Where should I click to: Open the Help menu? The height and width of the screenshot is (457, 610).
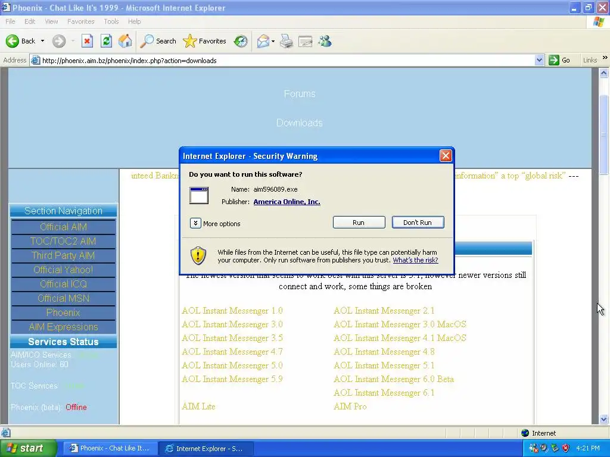coord(134,21)
